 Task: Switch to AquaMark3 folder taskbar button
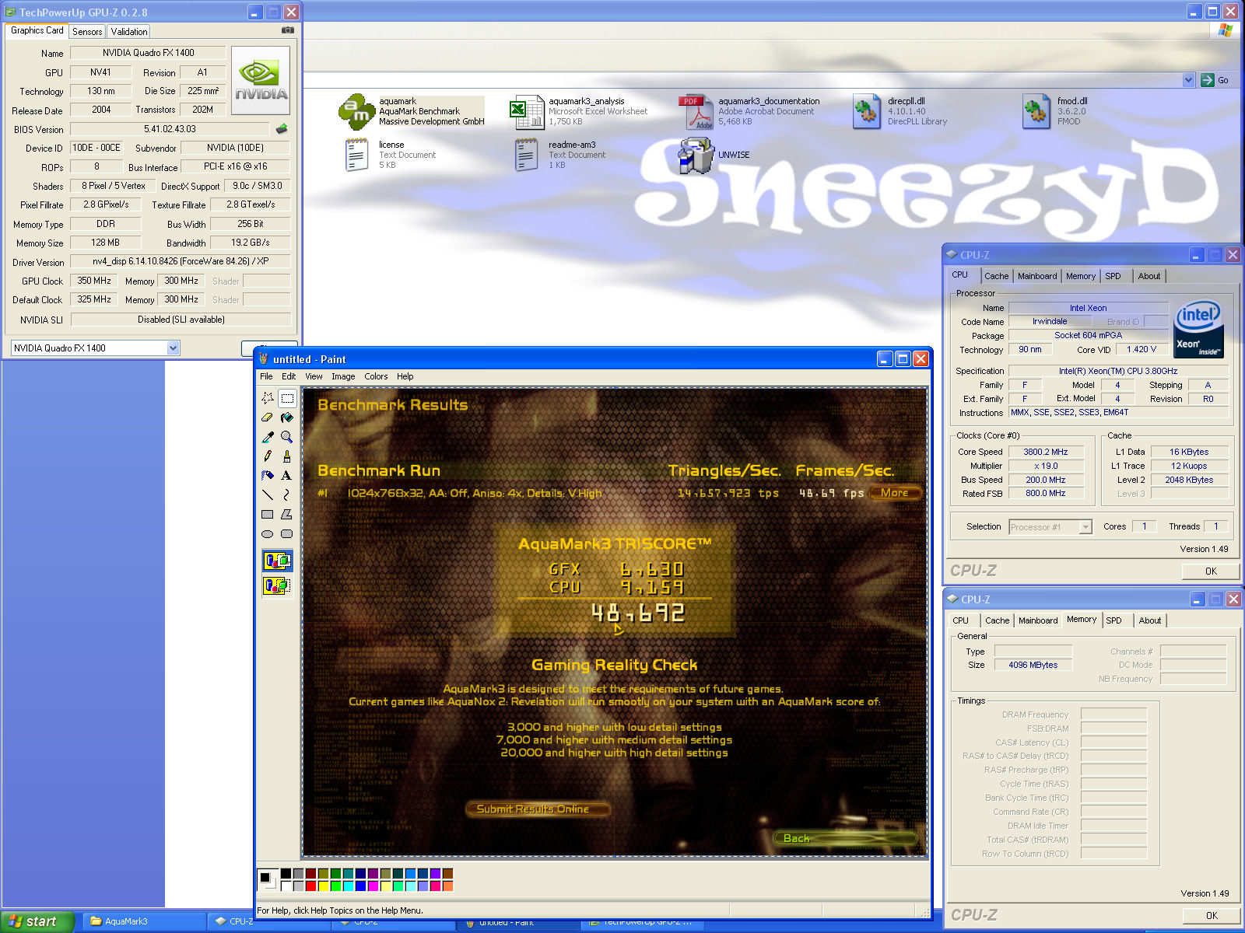[x=143, y=921]
